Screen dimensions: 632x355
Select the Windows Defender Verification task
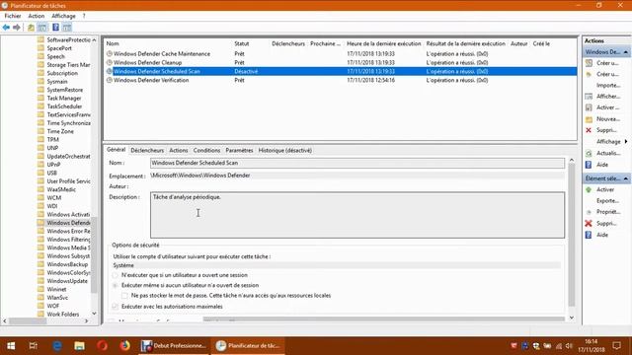[x=151, y=81]
